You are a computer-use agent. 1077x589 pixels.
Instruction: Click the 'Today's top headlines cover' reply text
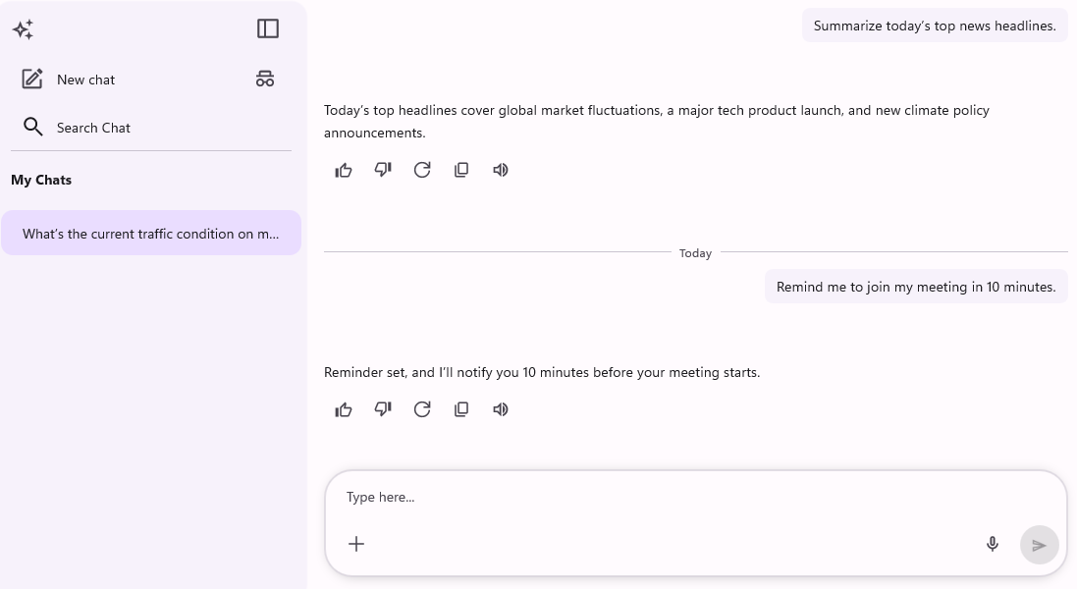657,122
